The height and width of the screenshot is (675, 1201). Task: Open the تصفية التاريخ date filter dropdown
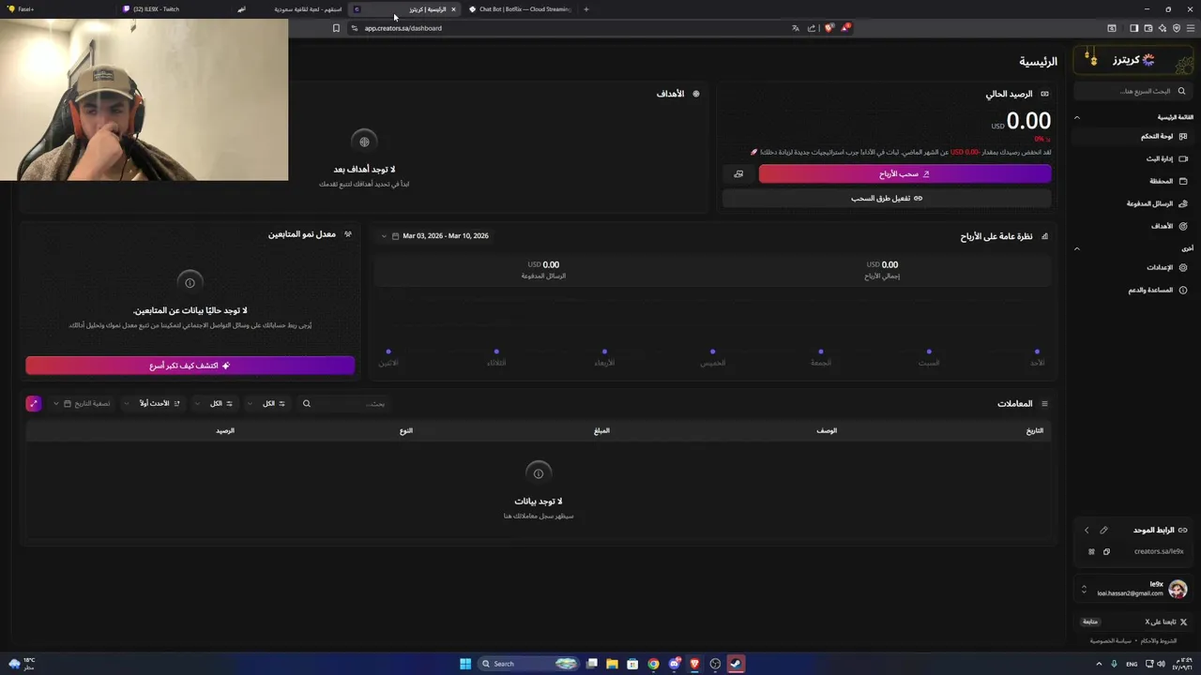[82, 403]
